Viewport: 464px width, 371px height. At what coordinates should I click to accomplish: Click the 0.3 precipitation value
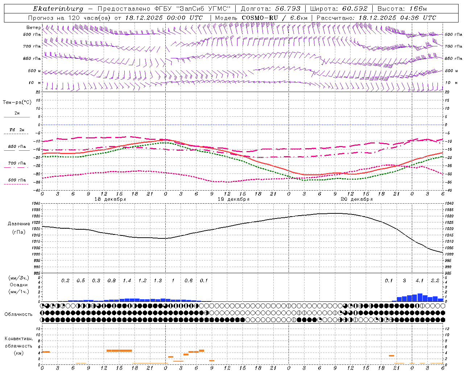point(96,280)
